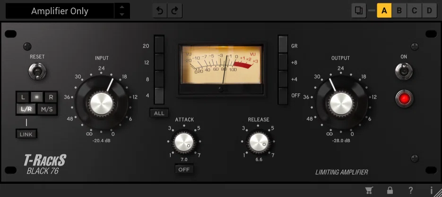Click the VU meter calibration screw
The width and height of the screenshot is (442, 197).
221,90
